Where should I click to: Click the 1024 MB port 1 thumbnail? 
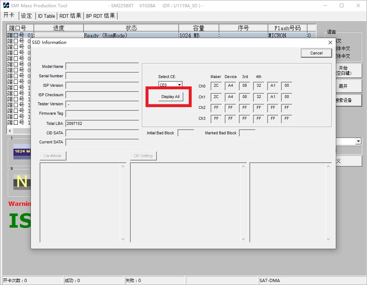(22, 151)
